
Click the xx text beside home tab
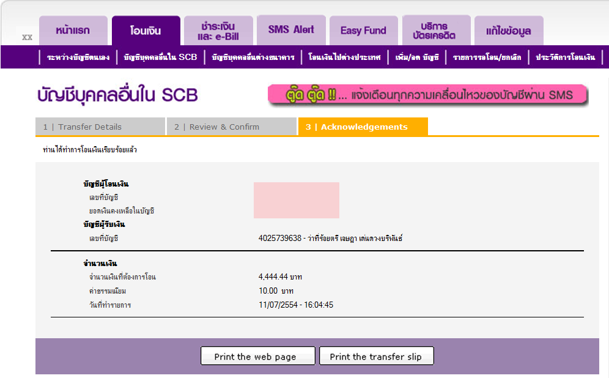coord(27,37)
